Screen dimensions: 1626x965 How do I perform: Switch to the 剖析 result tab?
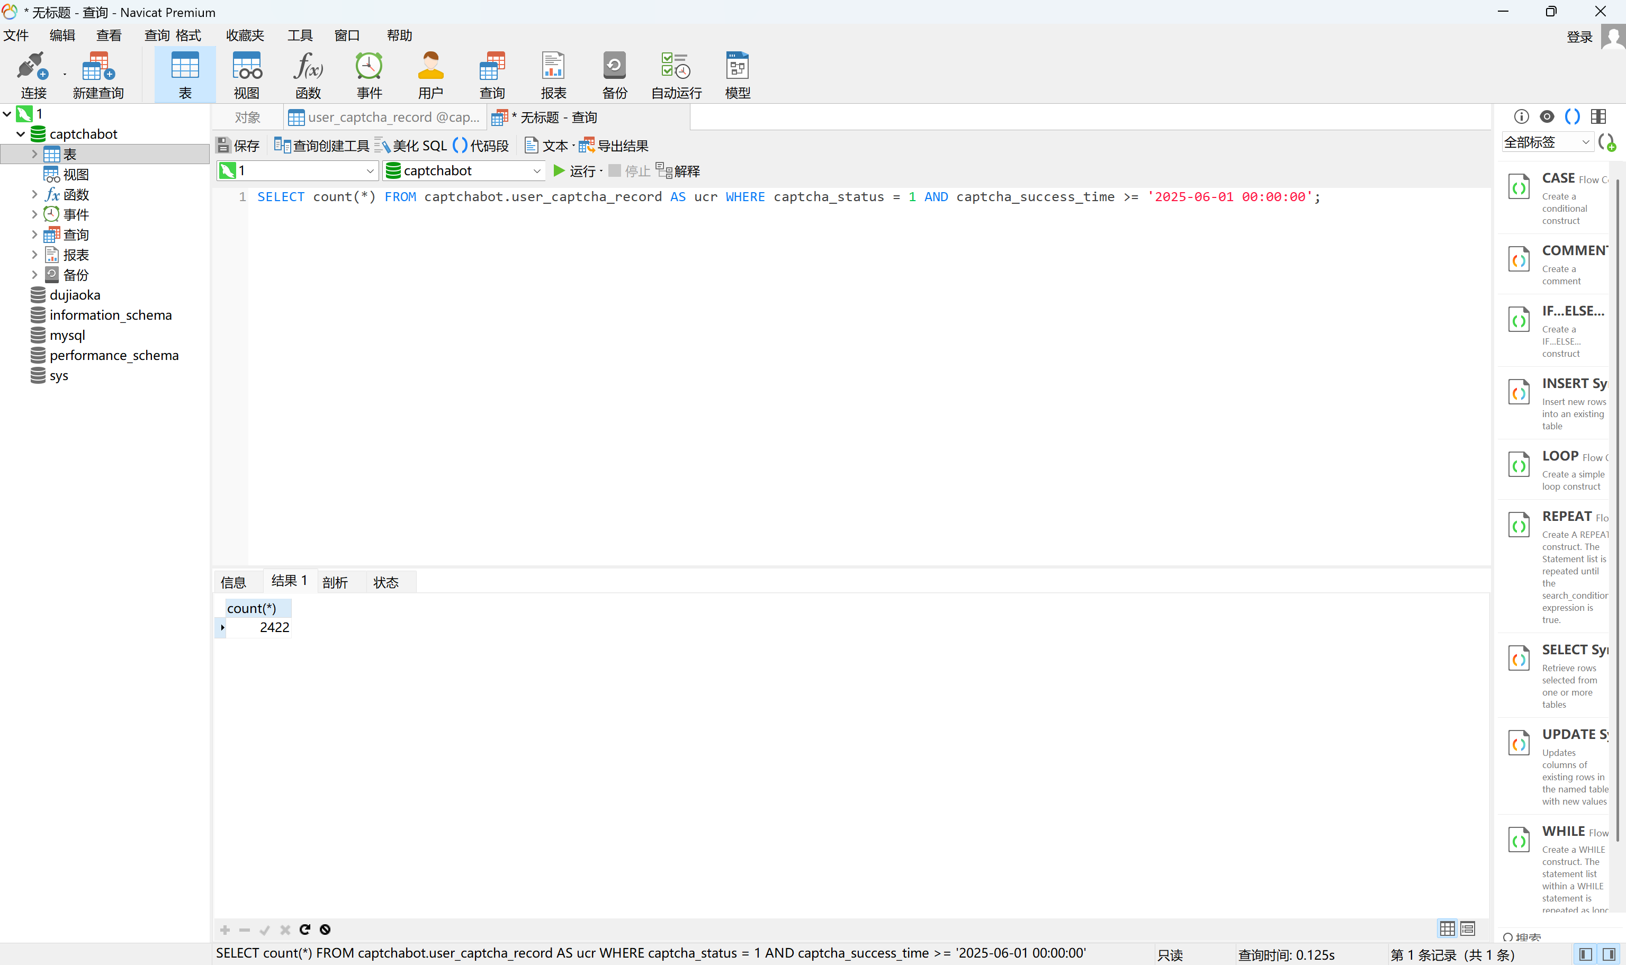point(335,582)
